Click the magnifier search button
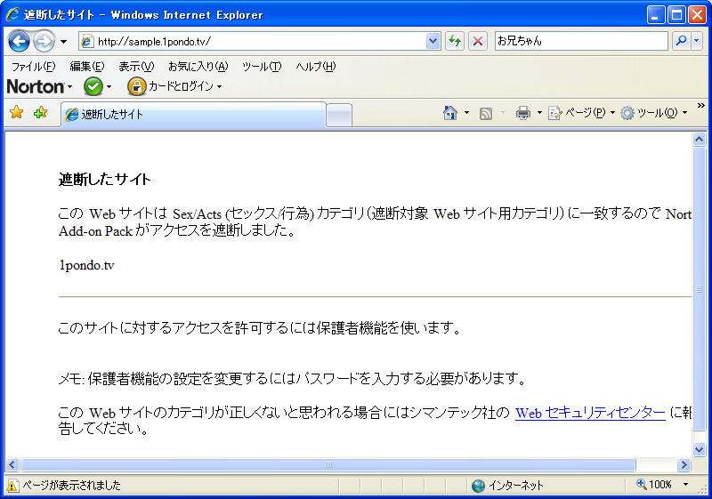Viewport: 712px width, 499px height. (x=681, y=41)
